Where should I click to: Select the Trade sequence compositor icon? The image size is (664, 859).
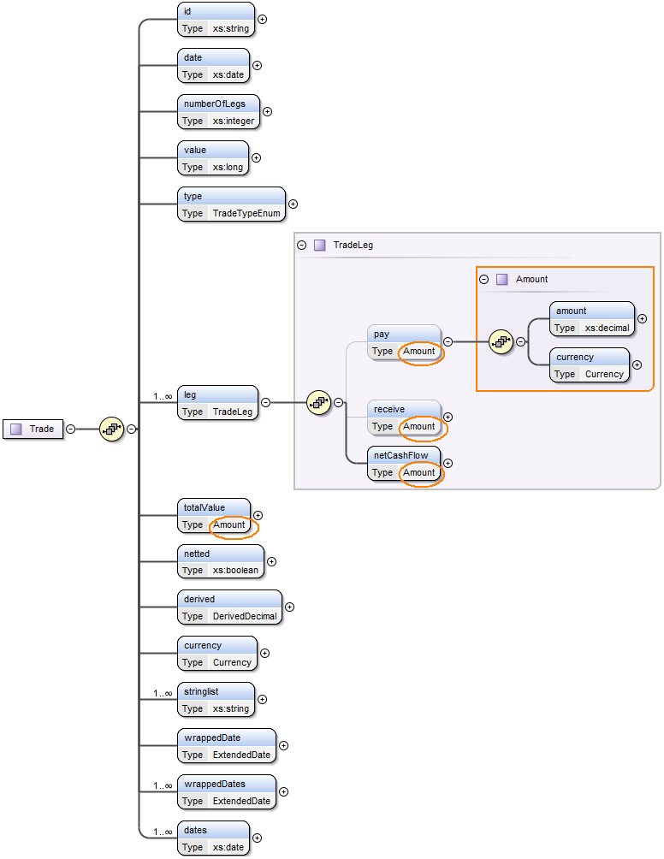coord(112,429)
